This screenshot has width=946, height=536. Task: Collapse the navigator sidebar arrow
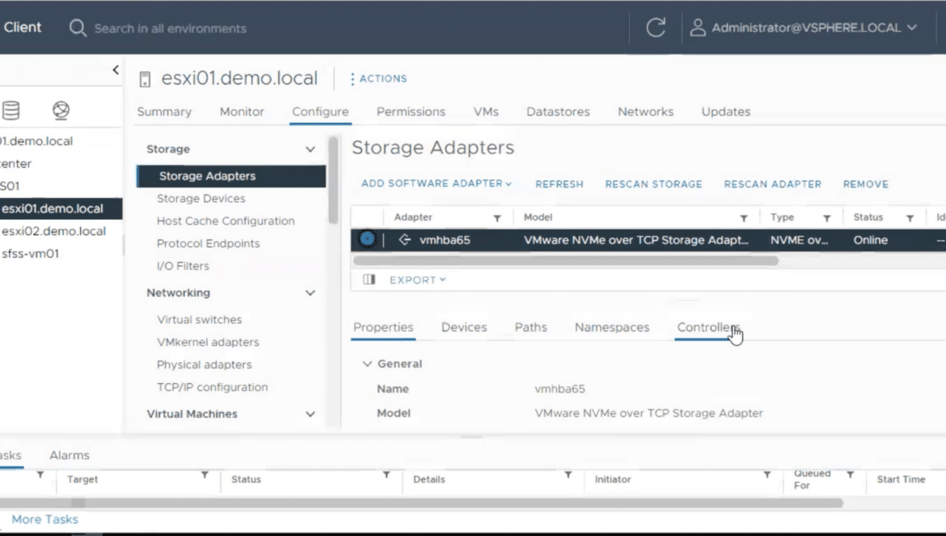116,70
